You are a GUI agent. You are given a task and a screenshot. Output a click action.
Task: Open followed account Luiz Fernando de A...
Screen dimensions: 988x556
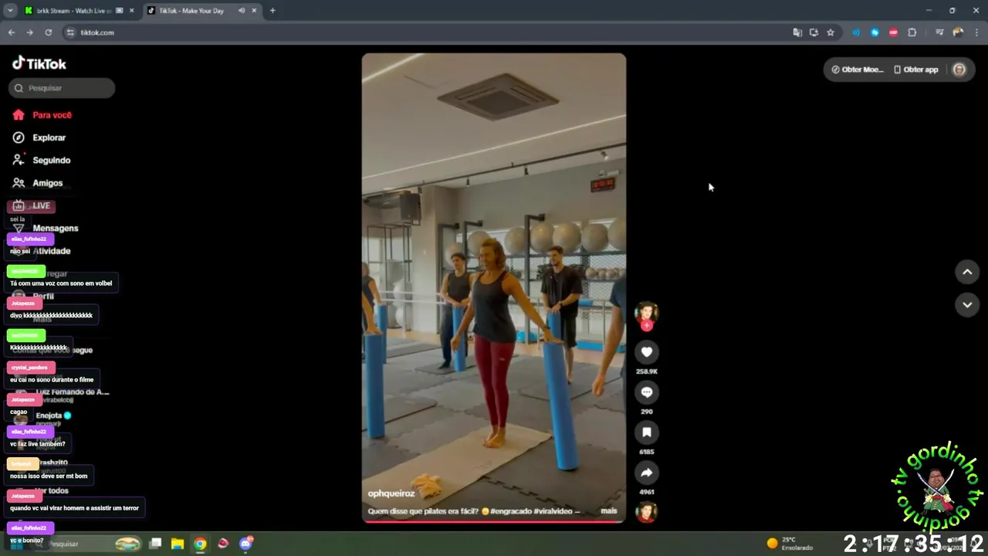click(x=72, y=392)
